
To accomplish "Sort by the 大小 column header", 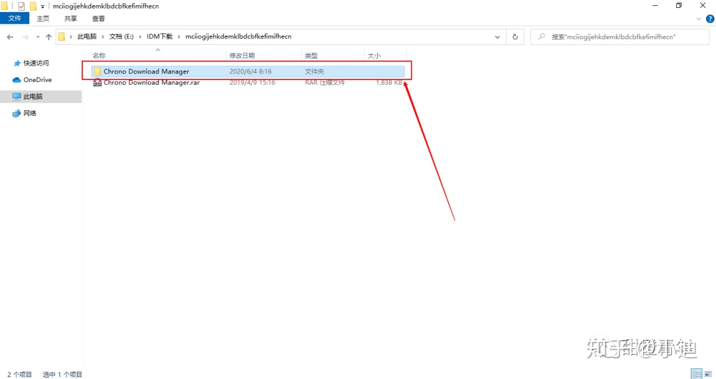I will pos(374,56).
